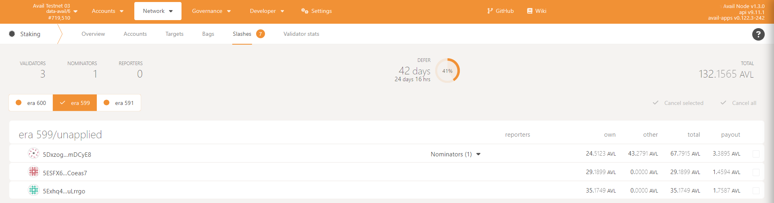
Task: Open the Governance dropdown menu
Action: 211,11
